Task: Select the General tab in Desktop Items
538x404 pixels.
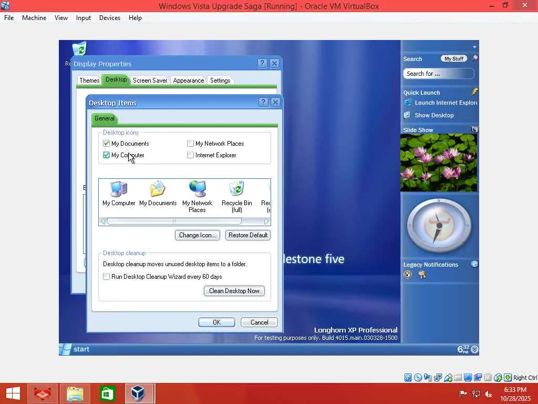Action: point(105,118)
